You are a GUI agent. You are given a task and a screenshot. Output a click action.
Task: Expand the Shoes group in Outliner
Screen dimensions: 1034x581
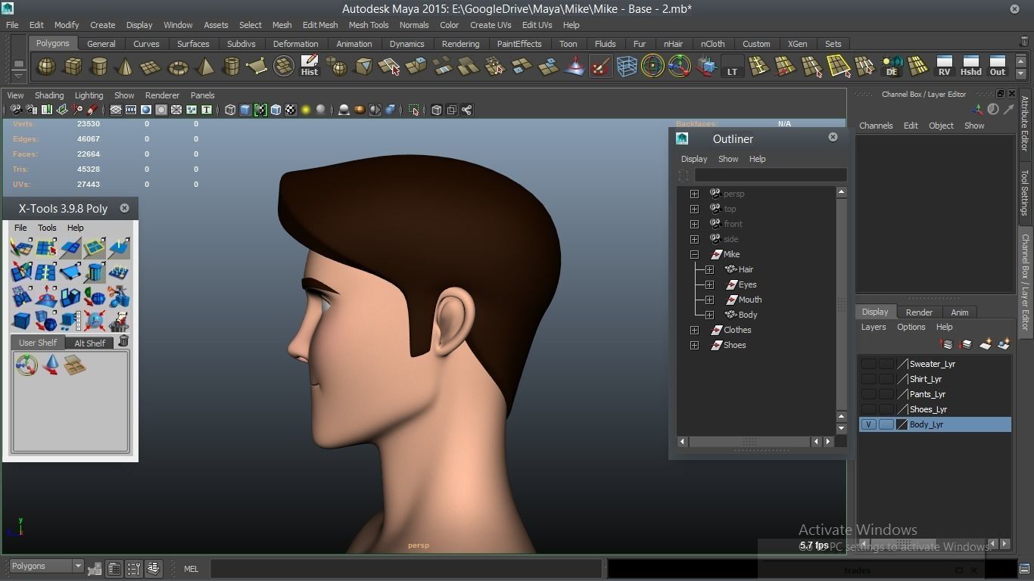pyautogui.click(x=694, y=345)
